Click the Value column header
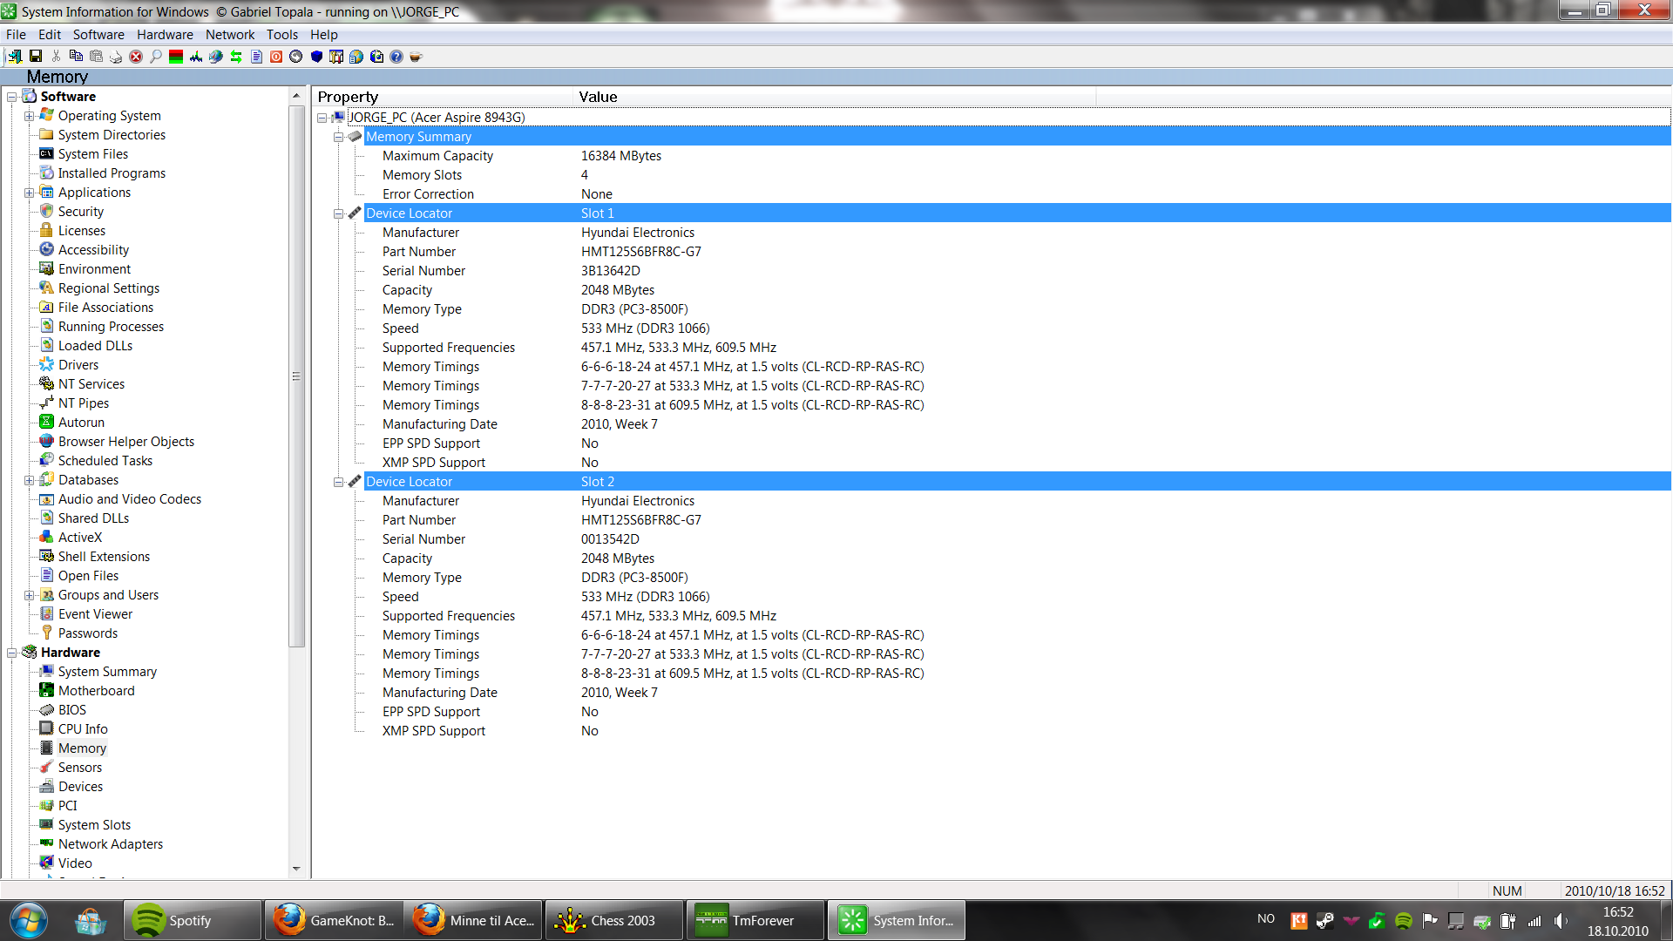 (x=835, y=97)
